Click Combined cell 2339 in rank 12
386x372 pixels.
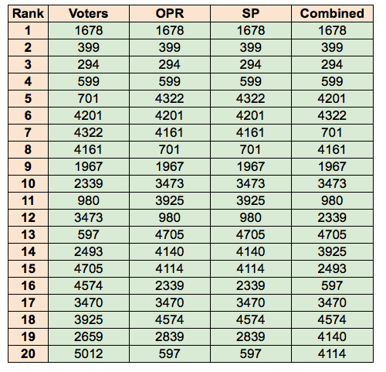tap(332, 217)
